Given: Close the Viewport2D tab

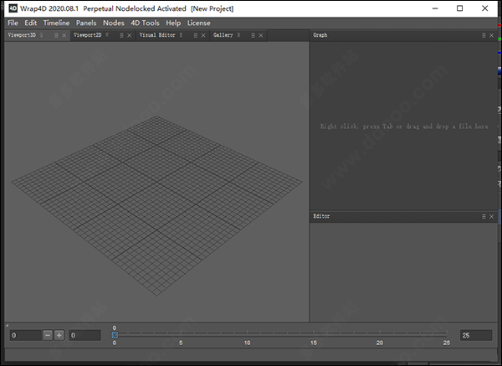Looking at the screenshot, I should tap(130, 35).
